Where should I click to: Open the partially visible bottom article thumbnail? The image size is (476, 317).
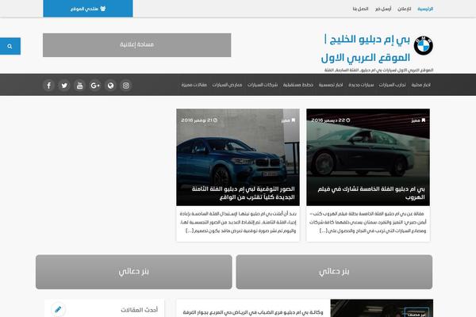(x=382, y=308)
